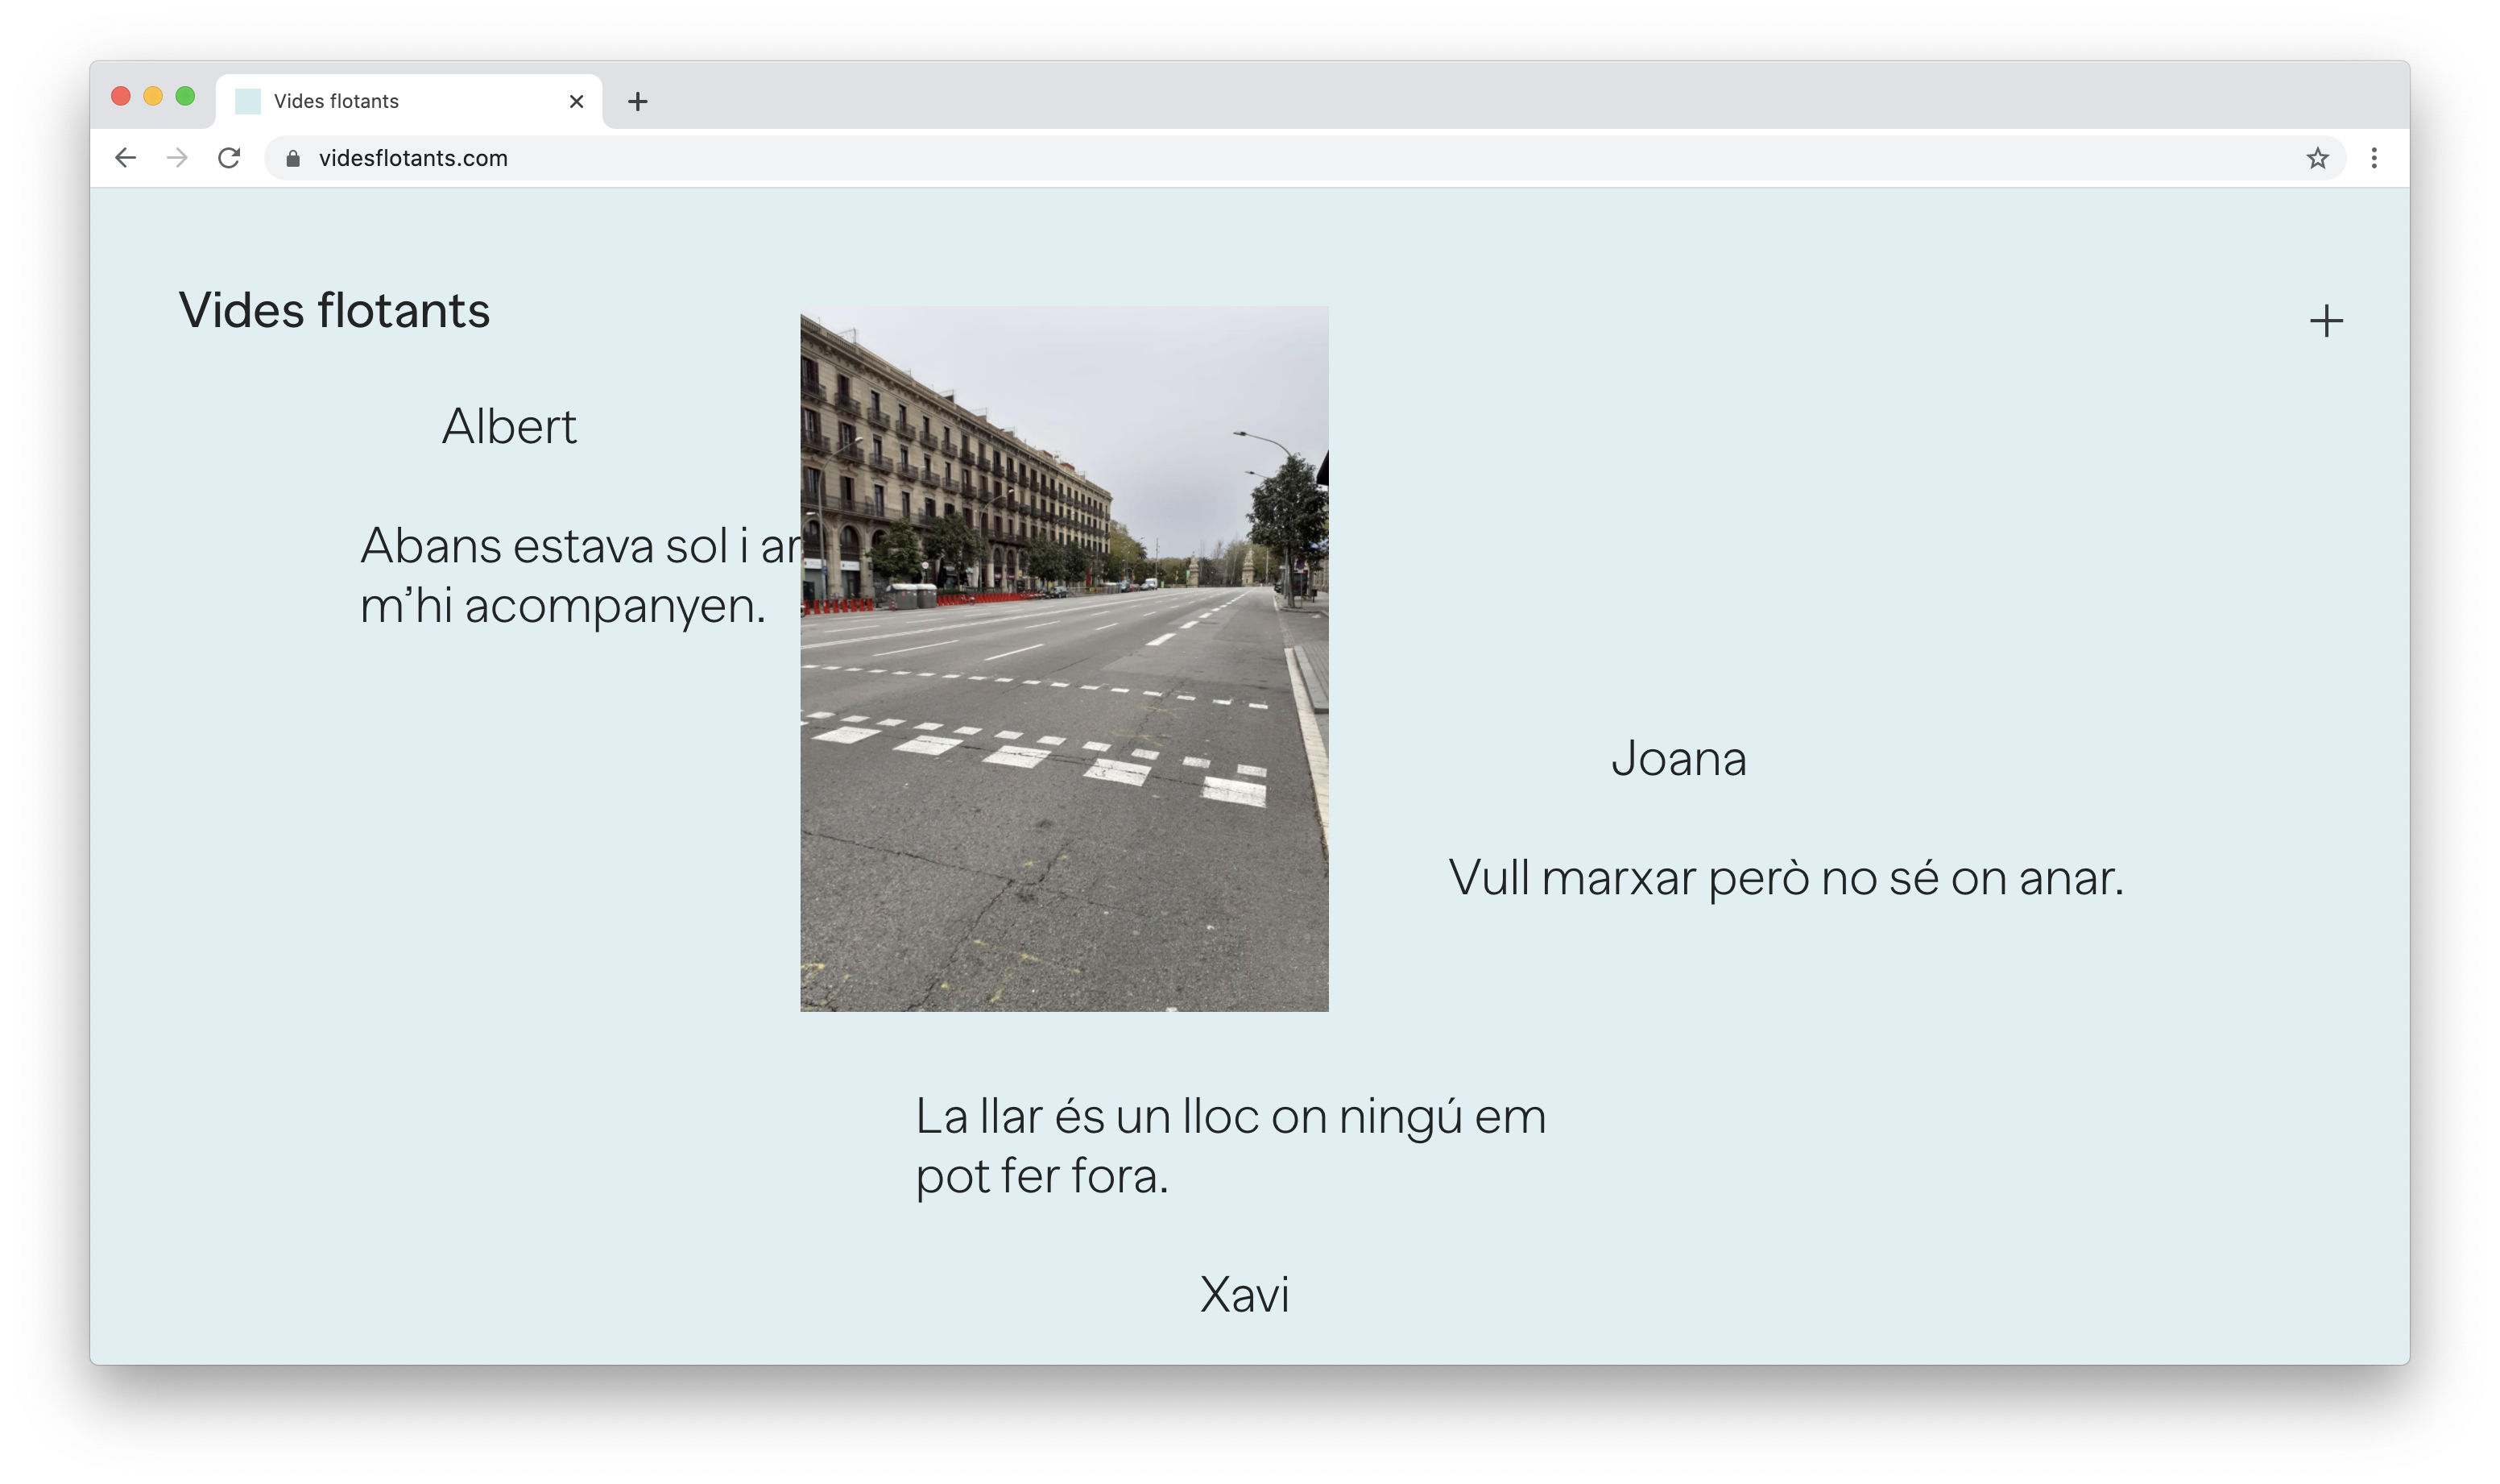Click the tab favicon square
The height and width of the screenshot is (1484, 2500).
pos(248,101)
